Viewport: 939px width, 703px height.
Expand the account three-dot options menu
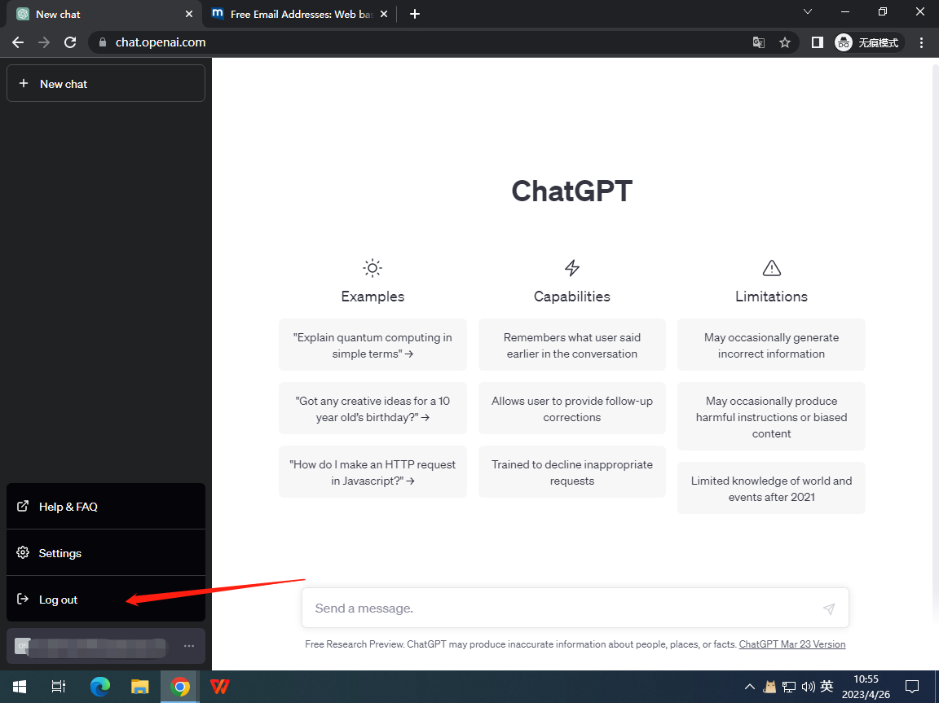coord(189,646)
